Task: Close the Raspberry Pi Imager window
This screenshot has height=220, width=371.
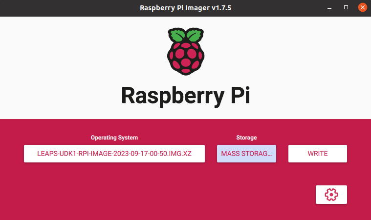Action: (363, 7)
